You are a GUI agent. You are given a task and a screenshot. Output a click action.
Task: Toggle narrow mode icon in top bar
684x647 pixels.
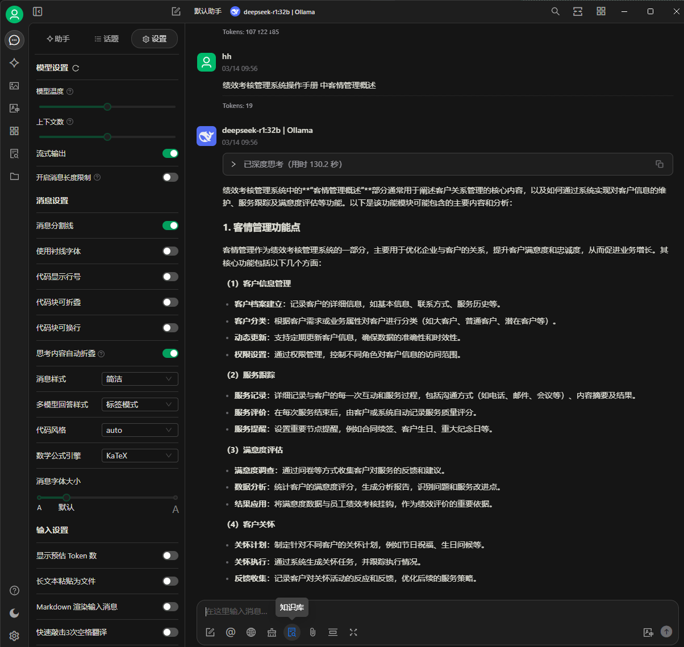point(578,11)
